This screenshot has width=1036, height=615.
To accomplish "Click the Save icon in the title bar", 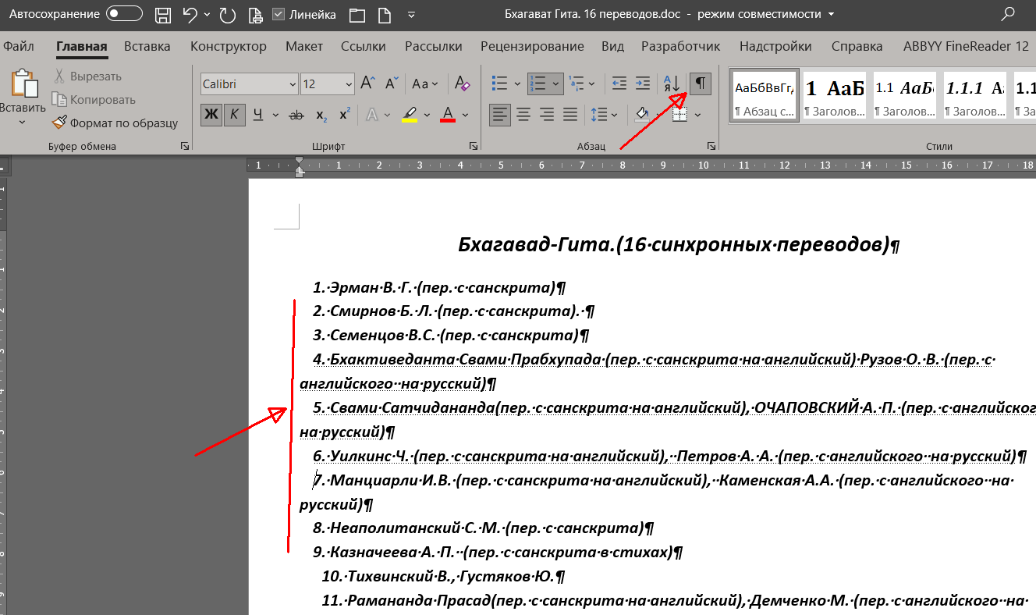I will [163, 14].
